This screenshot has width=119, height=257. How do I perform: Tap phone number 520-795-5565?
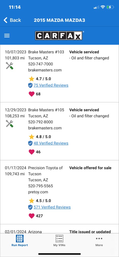click(41, 186)
